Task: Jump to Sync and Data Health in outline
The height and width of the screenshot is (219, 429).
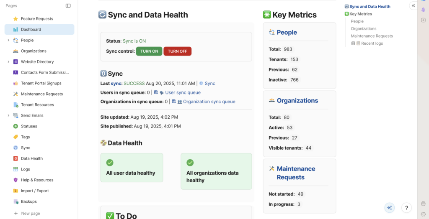Action: pos(370,7)
